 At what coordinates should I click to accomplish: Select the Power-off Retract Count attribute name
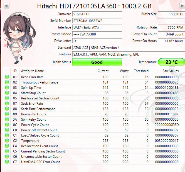point(39,130)
